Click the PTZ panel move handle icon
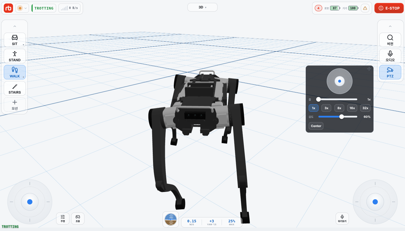This screenshot has height=231, width=405. 369,69
